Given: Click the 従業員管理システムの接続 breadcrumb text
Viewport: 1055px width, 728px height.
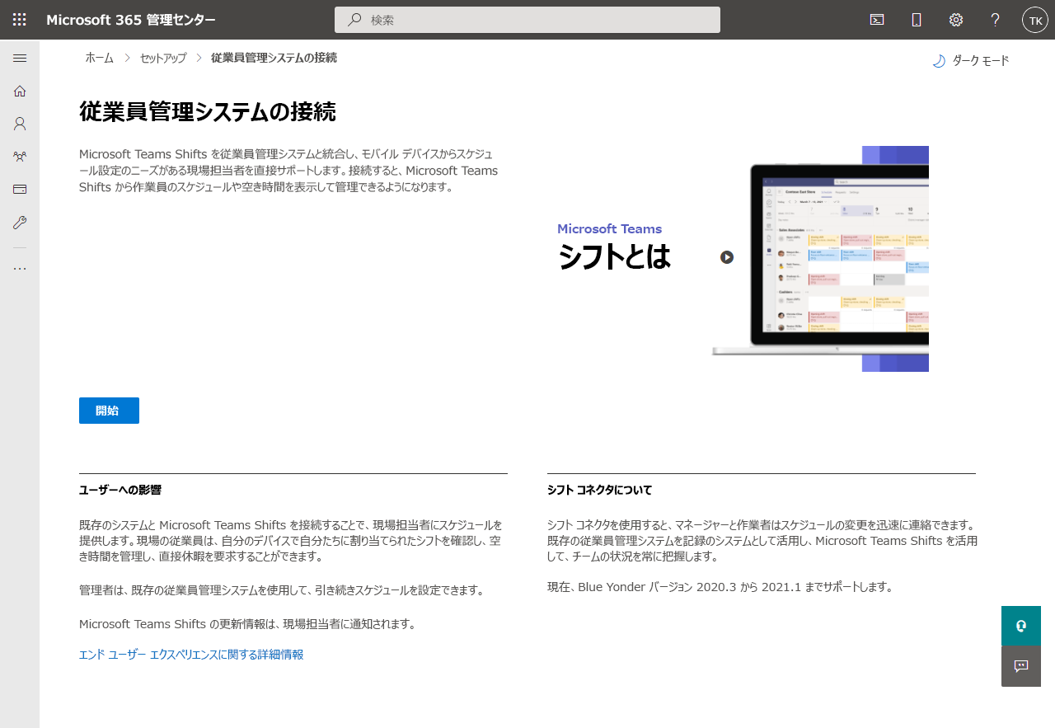Looking at the screenshot, I should point(274,58).
